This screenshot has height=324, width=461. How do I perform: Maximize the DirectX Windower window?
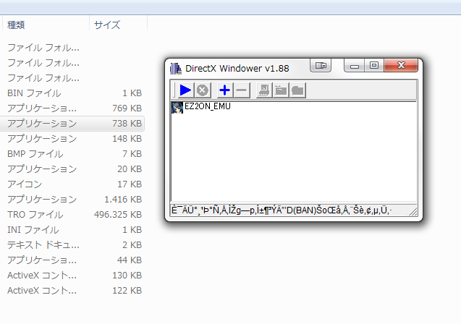(x=374, y=65)
